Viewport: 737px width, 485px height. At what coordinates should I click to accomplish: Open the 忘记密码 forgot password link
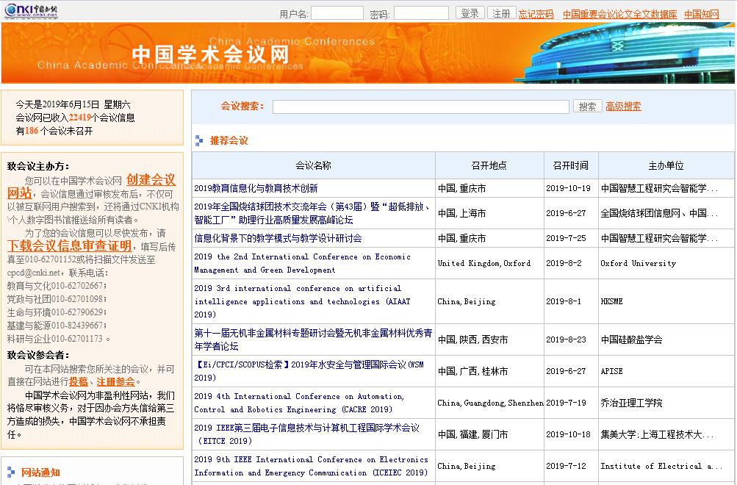pyautogui.click(x=536, y=14)
